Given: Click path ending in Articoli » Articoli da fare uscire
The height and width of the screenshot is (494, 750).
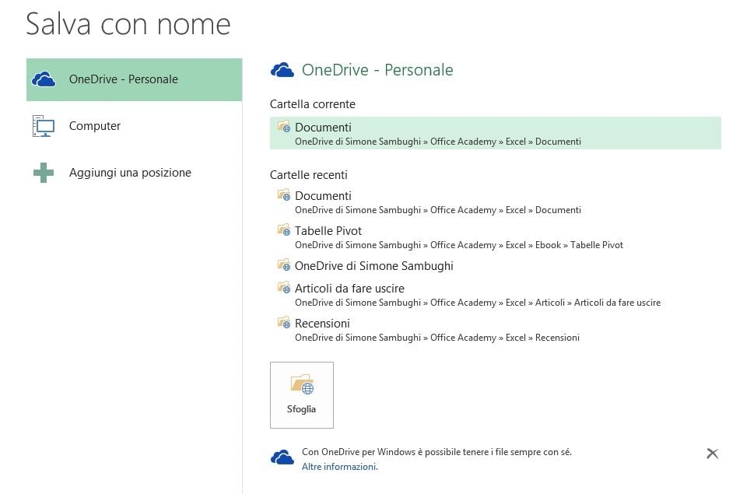Looking at the screenshot, I should 478,303.
